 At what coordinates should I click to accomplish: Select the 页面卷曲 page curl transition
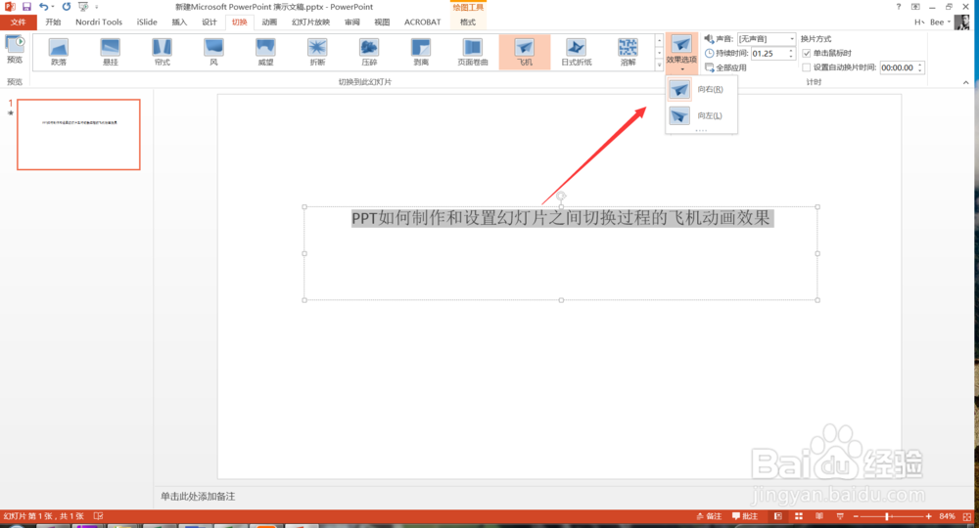(473, 52)
